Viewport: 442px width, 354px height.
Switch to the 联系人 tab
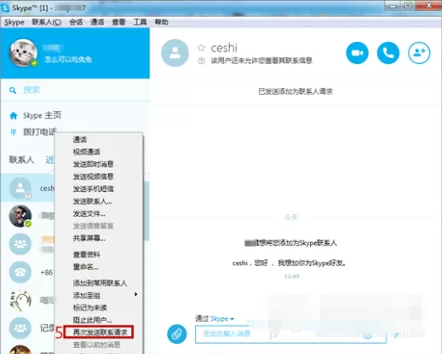[x=21, y=160]
